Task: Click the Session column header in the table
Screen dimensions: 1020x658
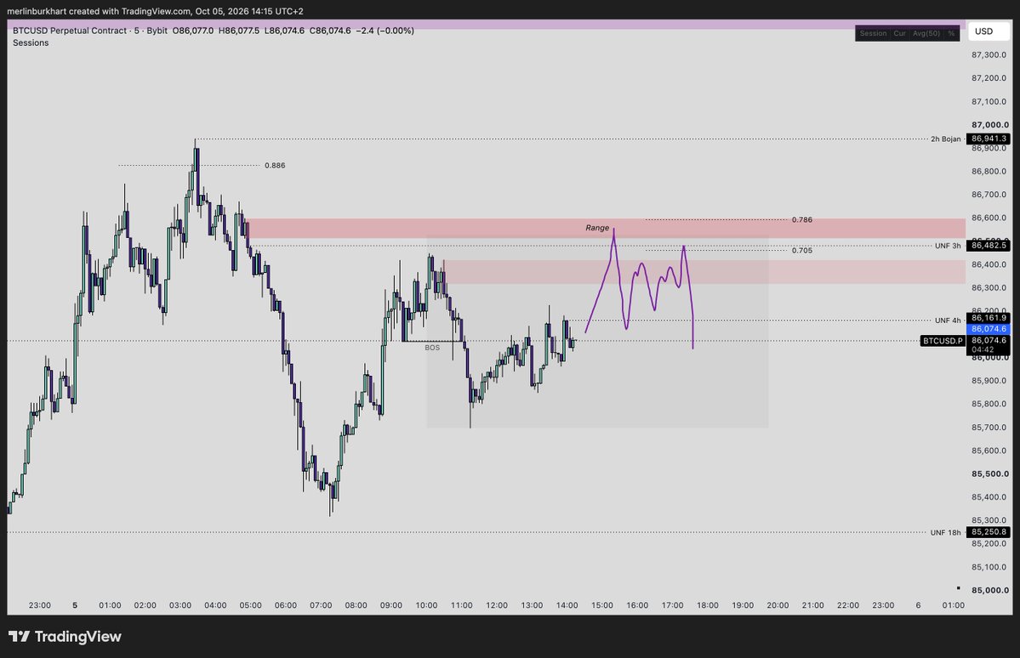Action: pyautogui.click(x=873, y=33)
